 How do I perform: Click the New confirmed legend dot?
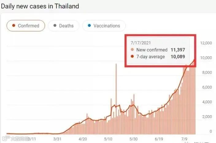point(132,50)
